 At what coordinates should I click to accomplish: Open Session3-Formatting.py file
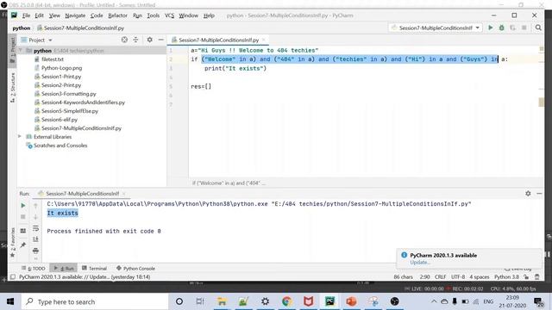(69, 94)
